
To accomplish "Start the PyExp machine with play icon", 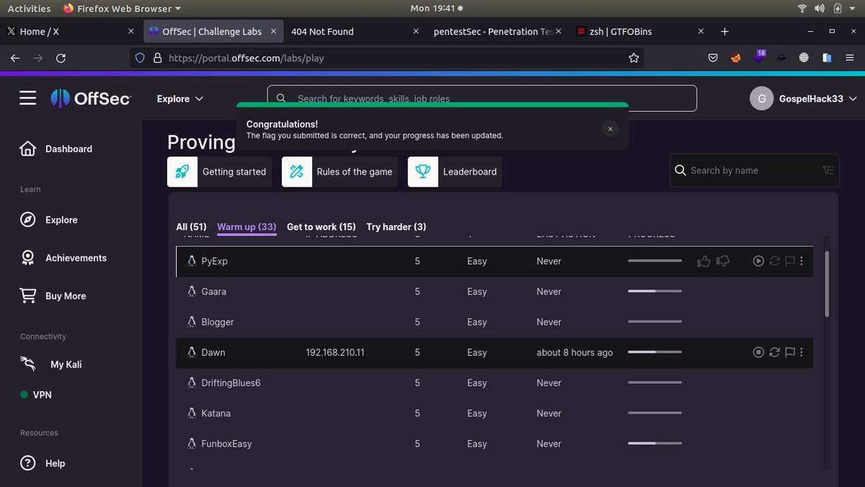I will click(x=758, y=261).
